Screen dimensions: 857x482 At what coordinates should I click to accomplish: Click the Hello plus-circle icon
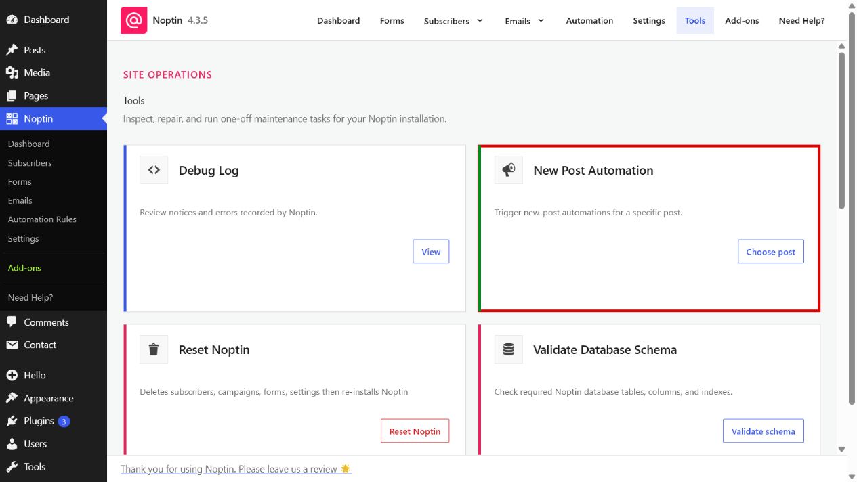[x=12, y=375]
